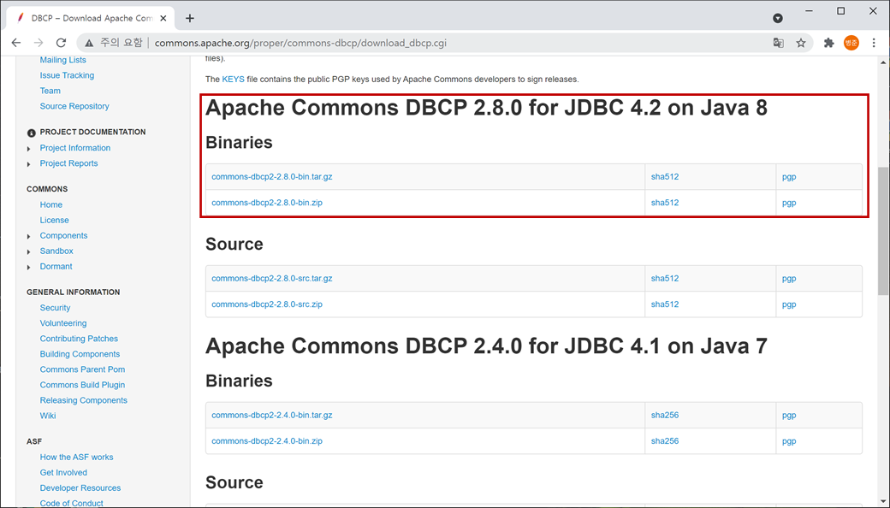Download commons-dbcp2-2.4.0-bin.tar.gz
890x508 pixels.
pyautogui.click(x=272, y=415)
